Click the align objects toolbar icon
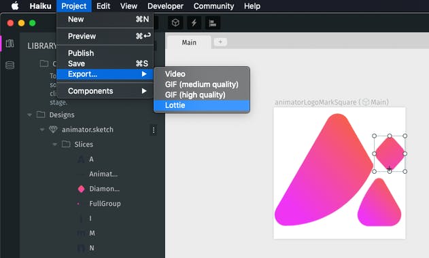The width and height of the screenshot is (429, 258). [x=213, y=23]
